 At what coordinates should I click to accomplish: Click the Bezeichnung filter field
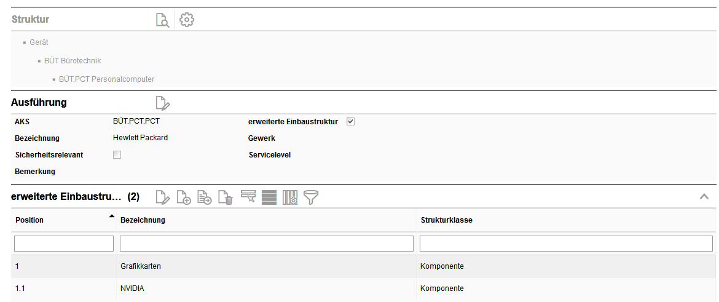tap(267, 244)
